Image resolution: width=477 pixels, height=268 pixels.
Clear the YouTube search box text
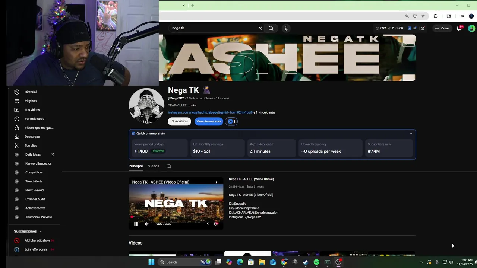260,28
